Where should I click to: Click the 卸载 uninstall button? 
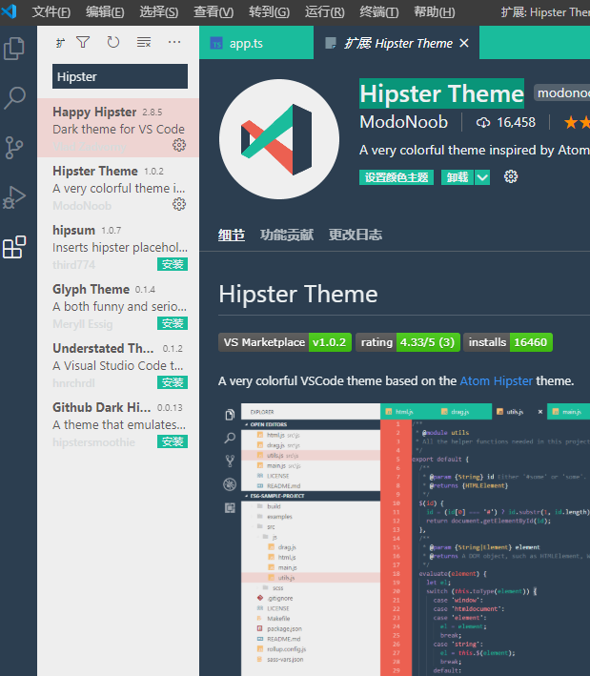pos(458,177)
